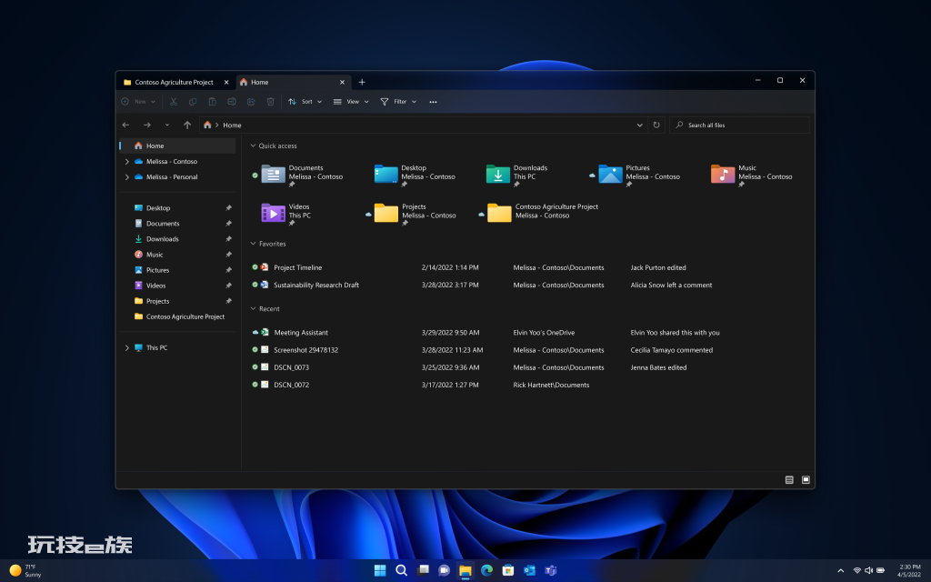Go forward with the Forward arrow
Image resolution: width=931 pixels, height=582 pixels.
146,125
